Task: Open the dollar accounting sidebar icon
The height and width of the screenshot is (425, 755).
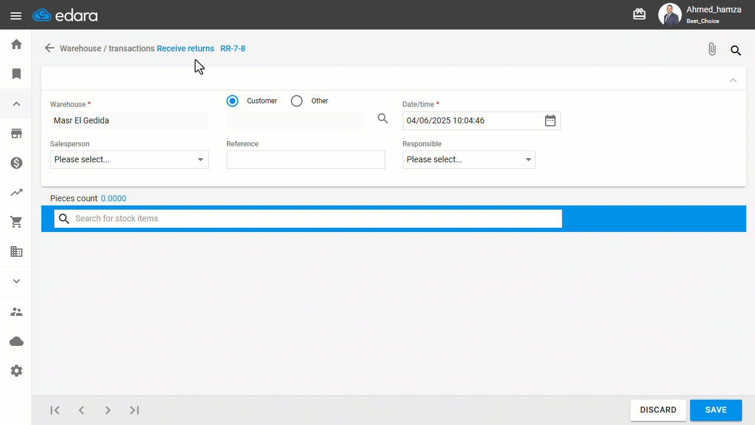Action: [x=17, y=163]
